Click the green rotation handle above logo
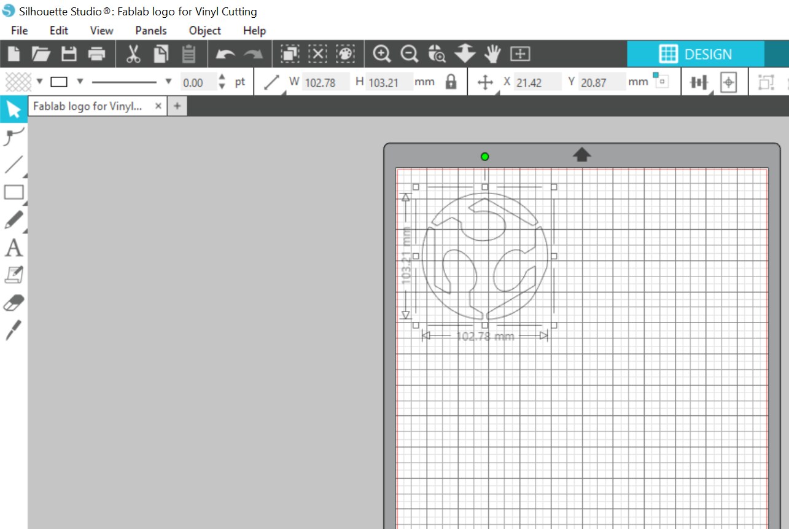The width and height of the screenshot is (789, 529). [485, 157]
